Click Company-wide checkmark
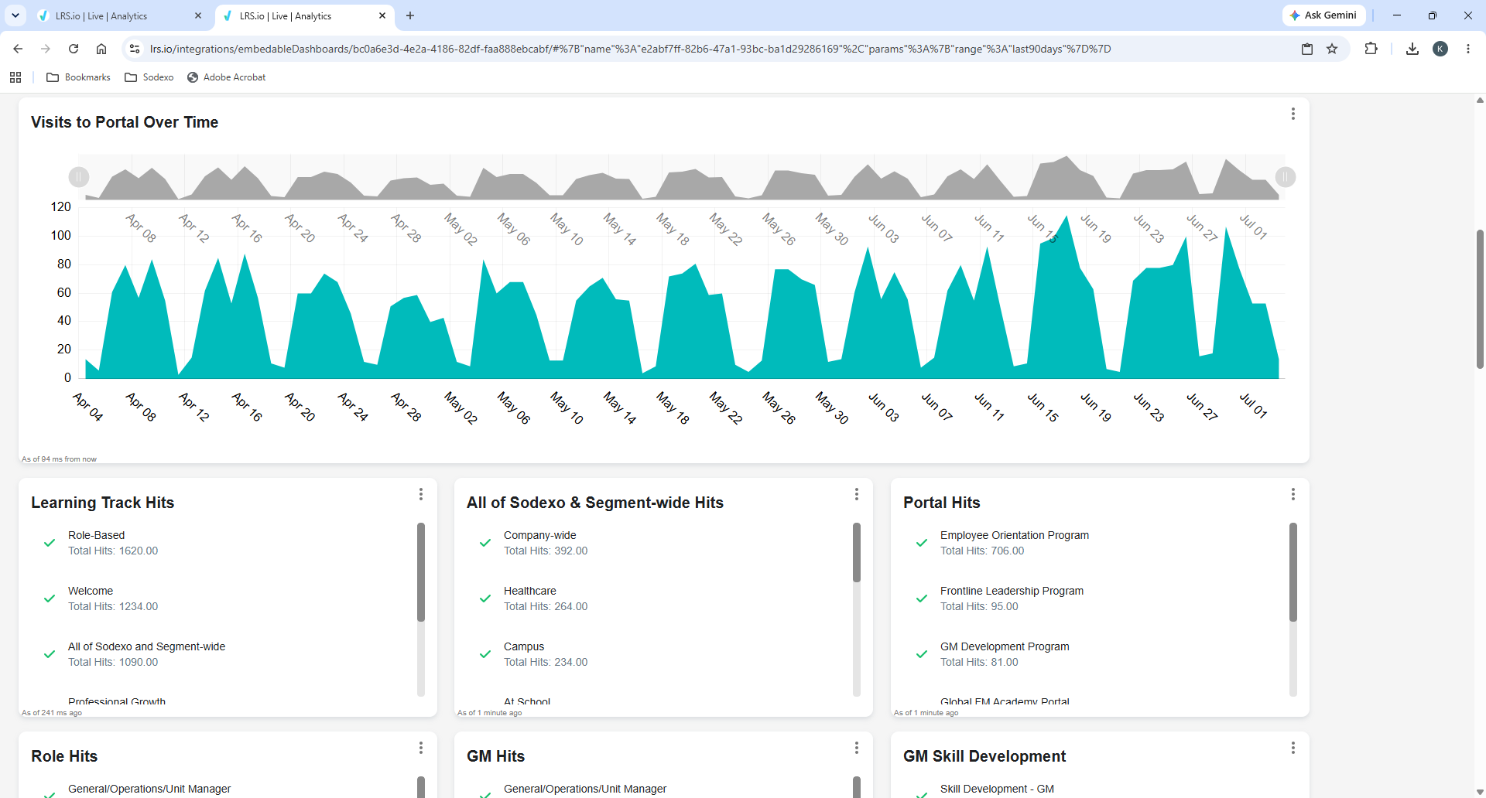The width and height of the screenshot is (1486, 798). pyautogui.click(x=485, y=543)
